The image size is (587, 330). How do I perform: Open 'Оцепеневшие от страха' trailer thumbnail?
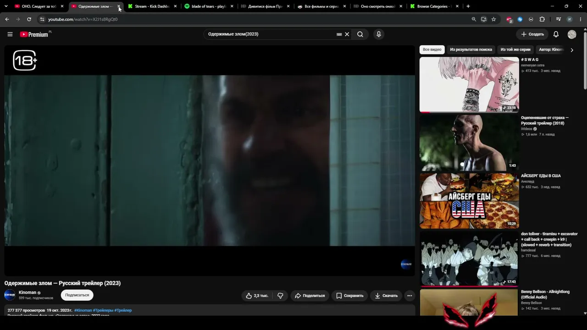tap(469, 142)
